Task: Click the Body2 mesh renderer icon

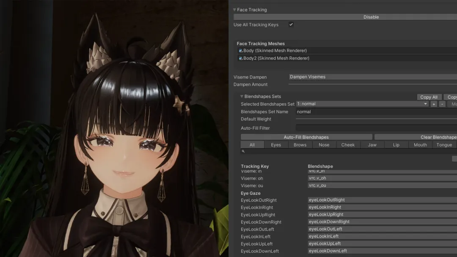Action: click(x=240, y=58)
